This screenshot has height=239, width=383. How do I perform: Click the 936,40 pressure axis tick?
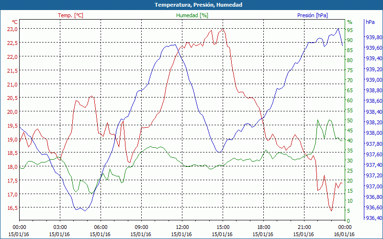coord(374,218)
